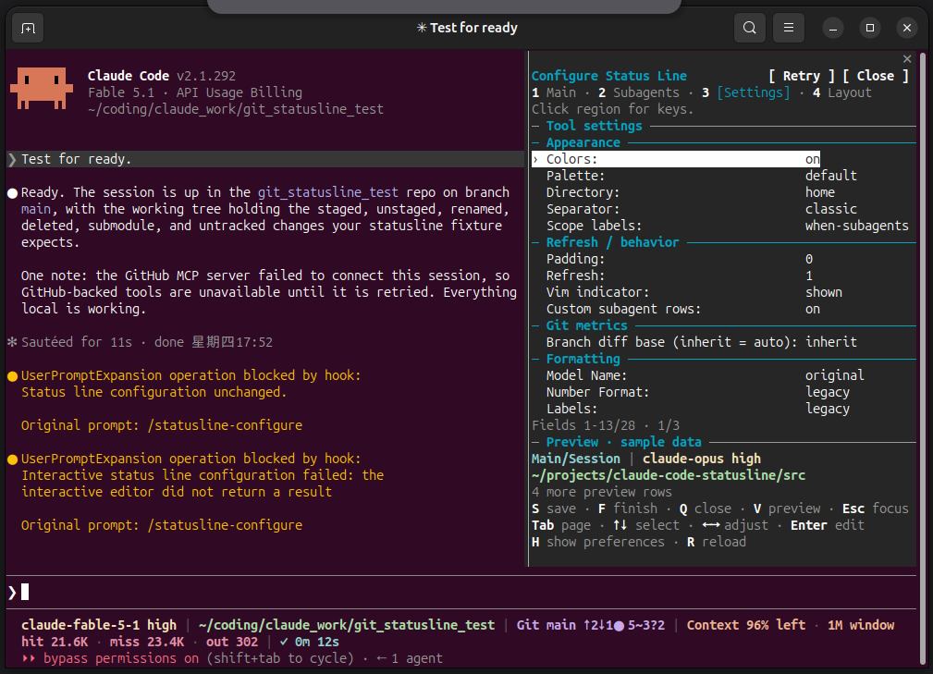
Task: Click the Q close shortcut hint
Action: pos(706,509)
